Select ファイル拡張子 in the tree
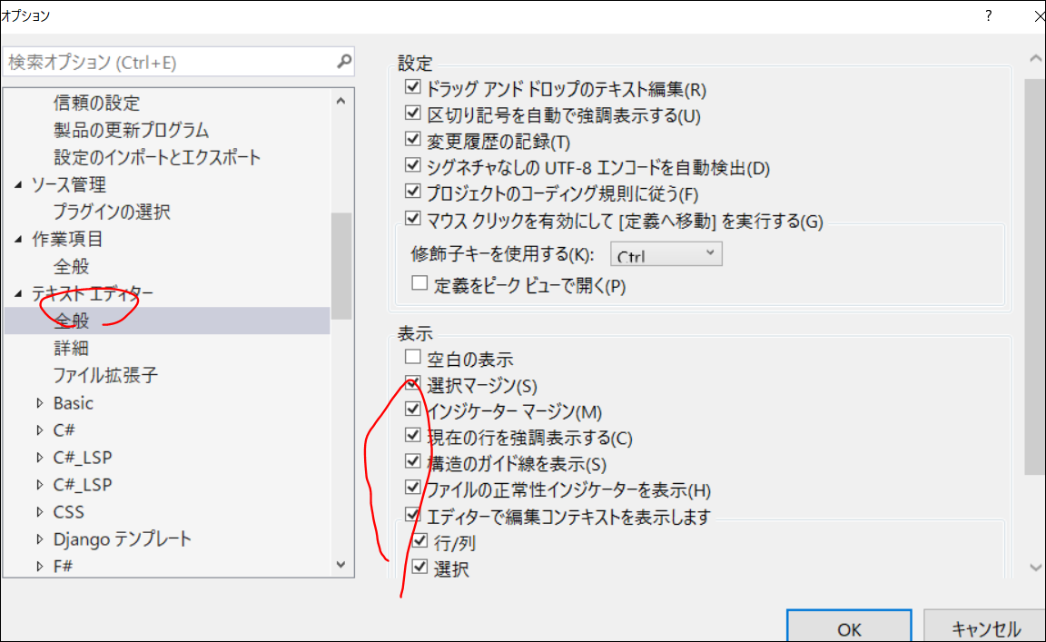 [x=105, y=375]
